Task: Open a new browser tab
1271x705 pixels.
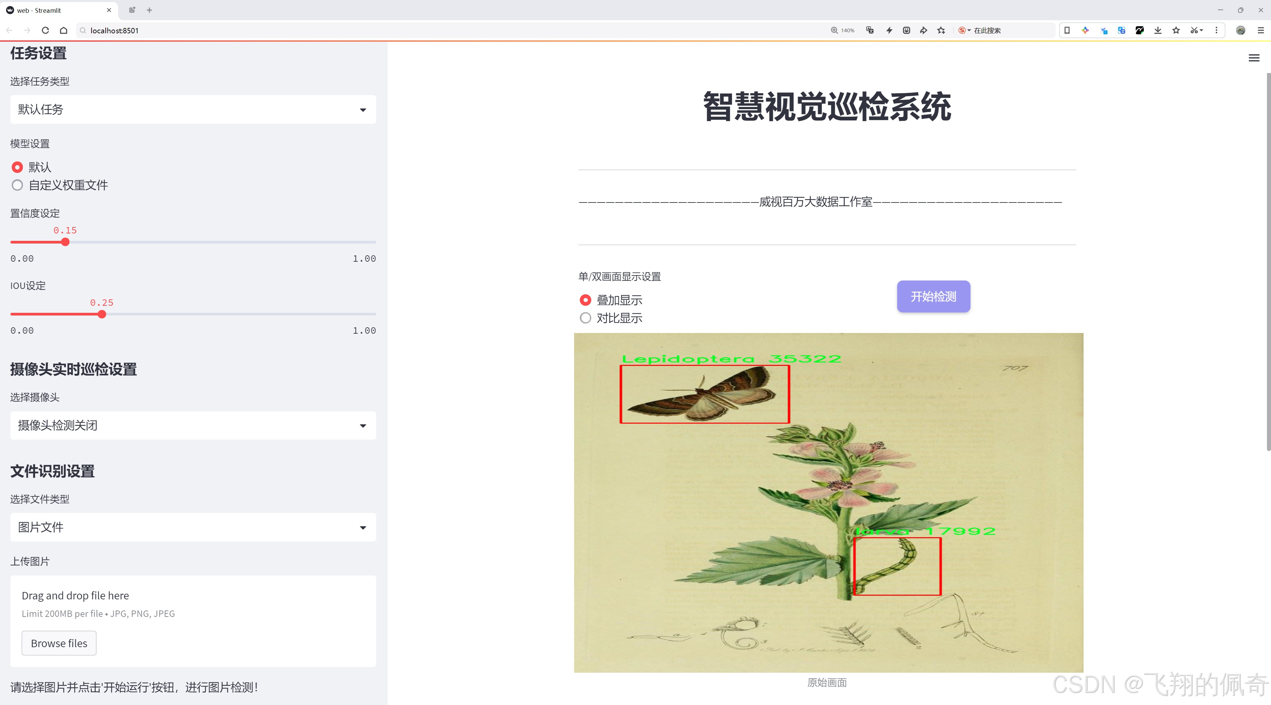Action: [149, 10]
